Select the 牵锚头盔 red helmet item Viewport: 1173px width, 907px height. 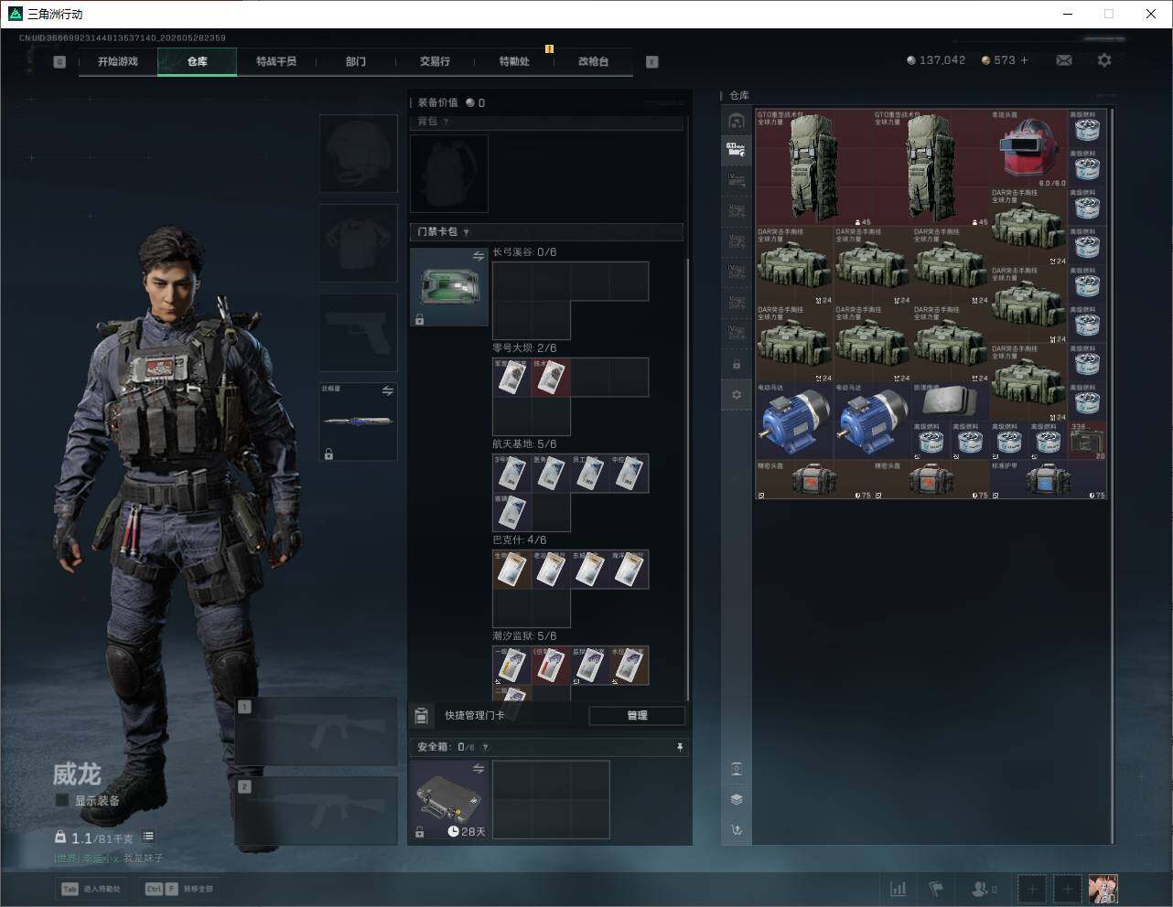coord(1028,149)
